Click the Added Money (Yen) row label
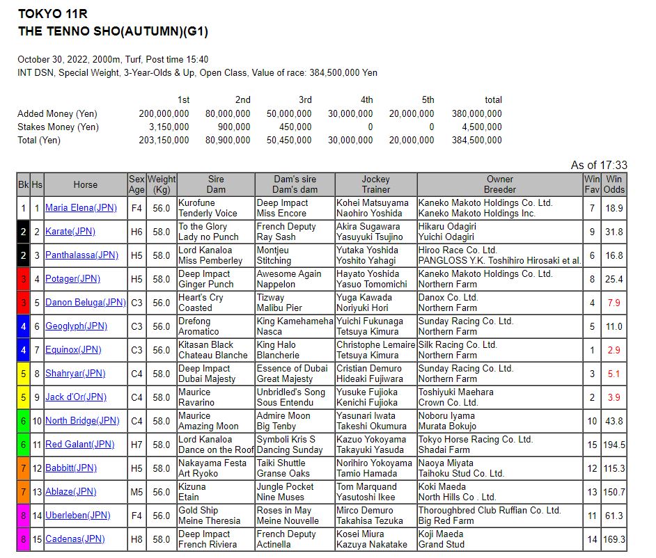656x558 pixels. pos(57,113)
